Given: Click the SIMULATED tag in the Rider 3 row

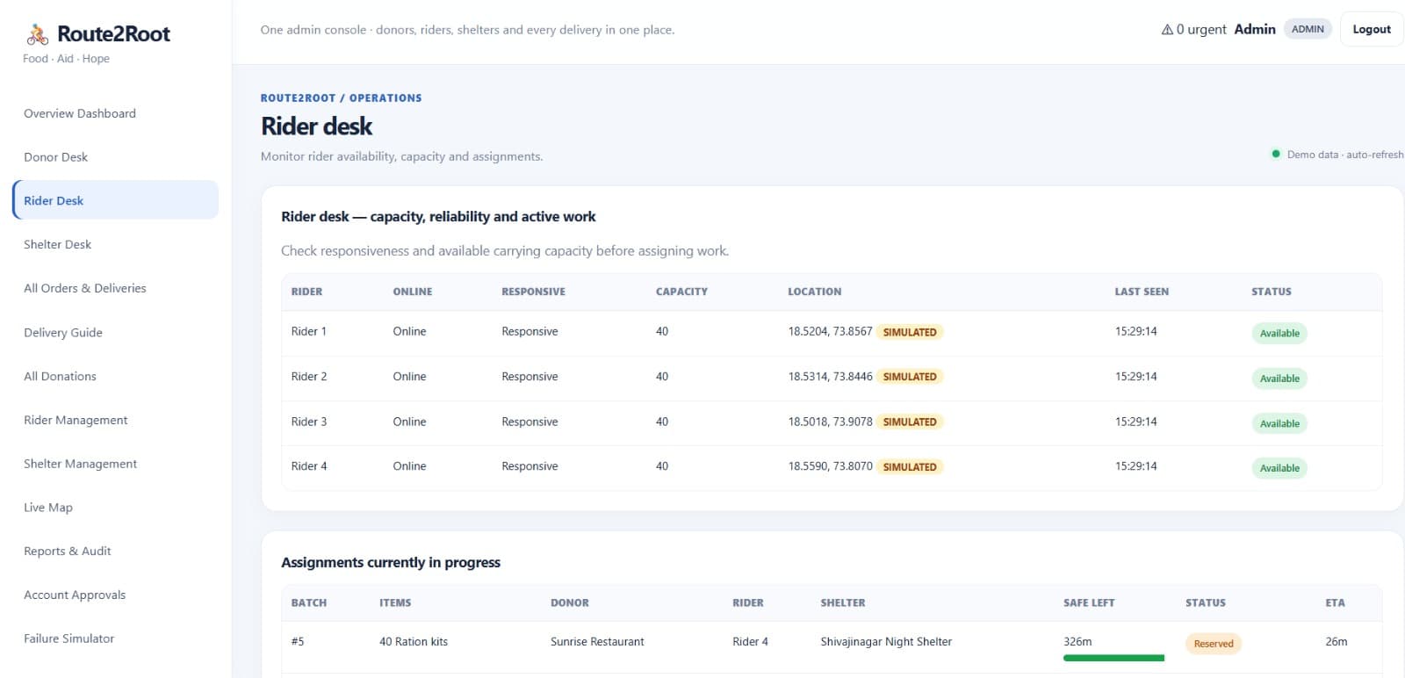Looking at the screenshot, I should coord(910,422).
